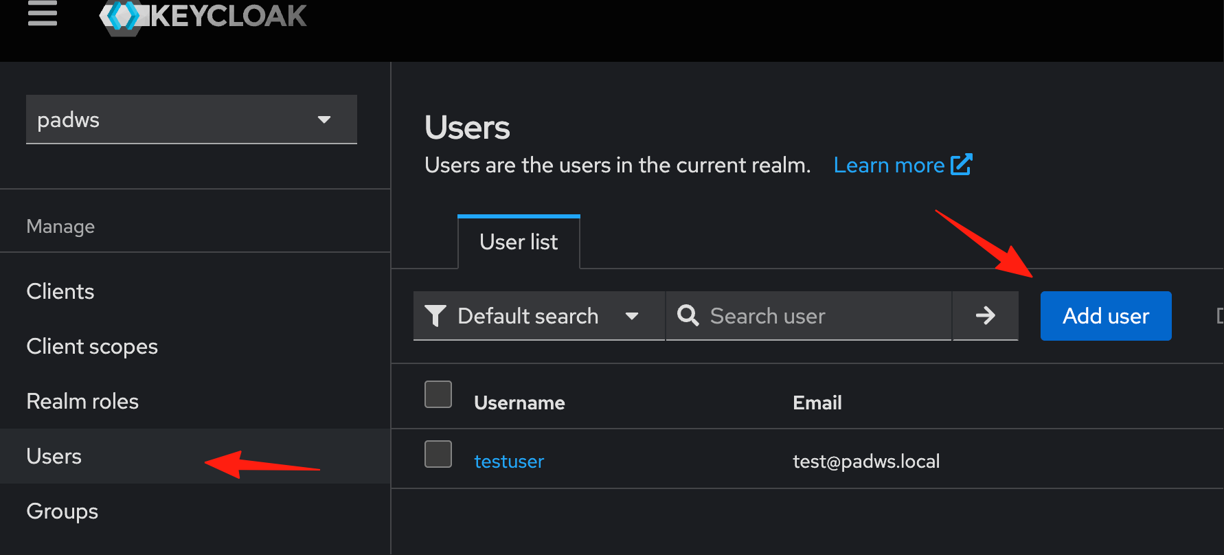Check the testuser row checkbox
This screenshot has height=555, width=1224.
click(438, 454)
